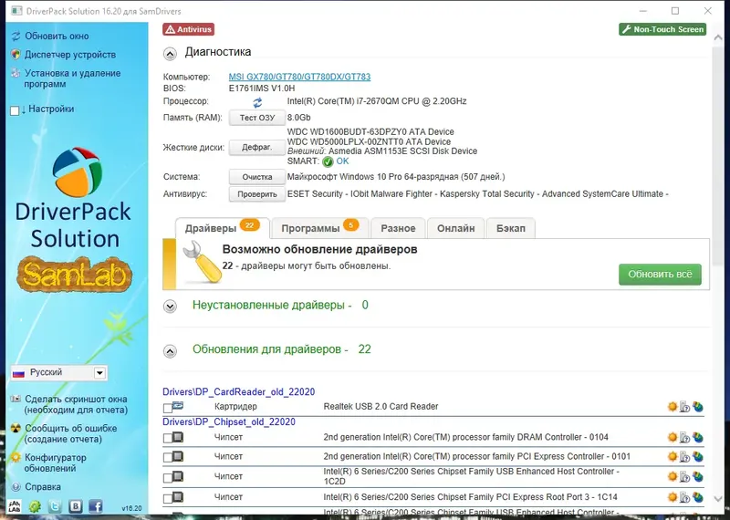Image resolution: width=730 pixels, height=520 pixels.
Task: Check the Realtek USB 2.0 Card Reader driver
Action: point(168,409)
